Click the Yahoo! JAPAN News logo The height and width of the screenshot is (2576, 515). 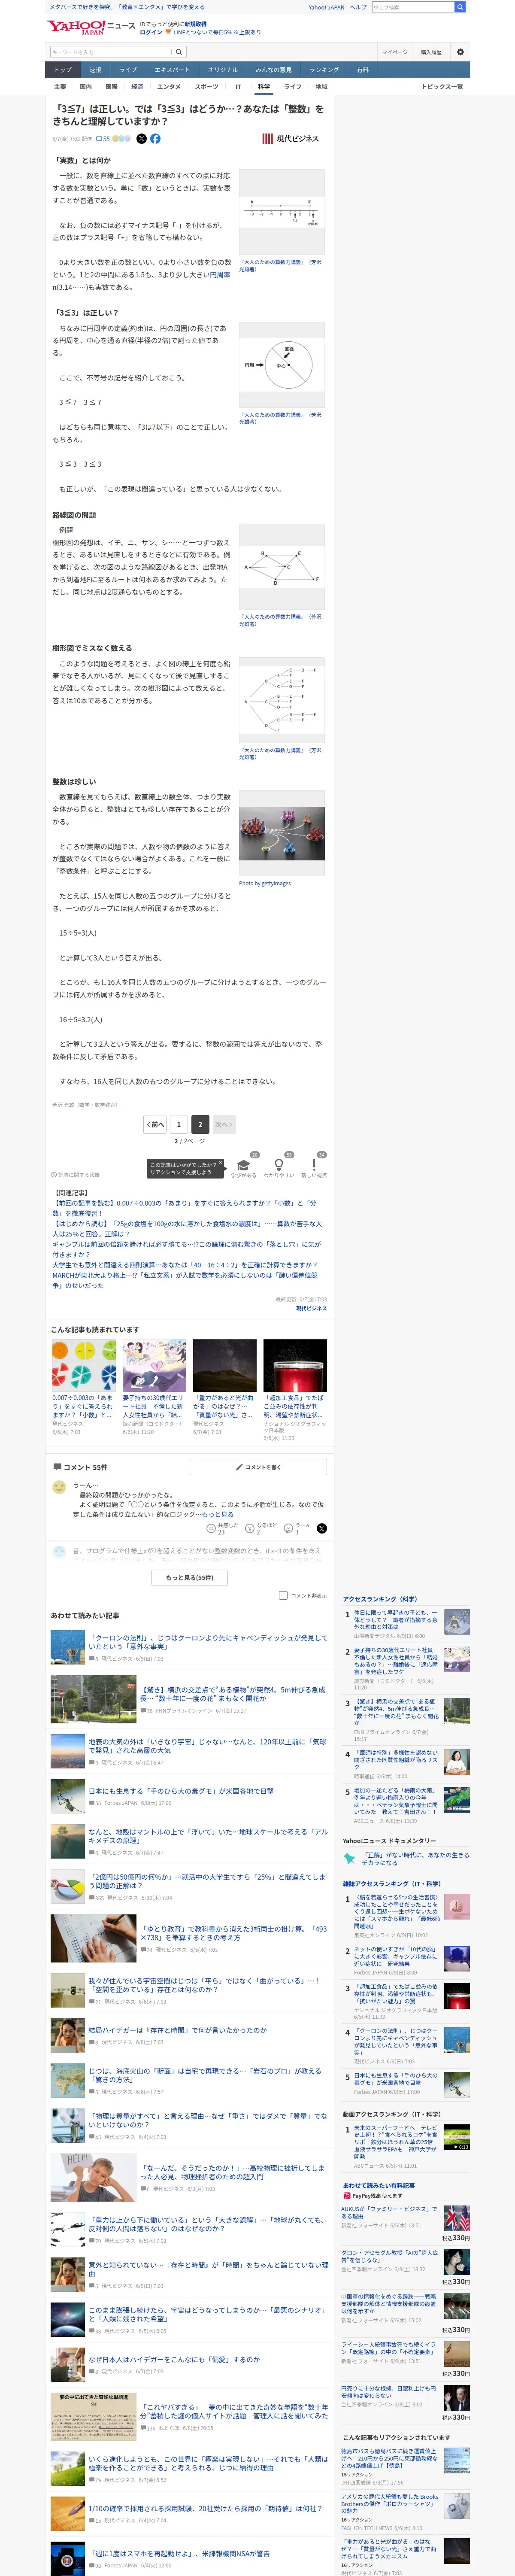pos(91,27)
